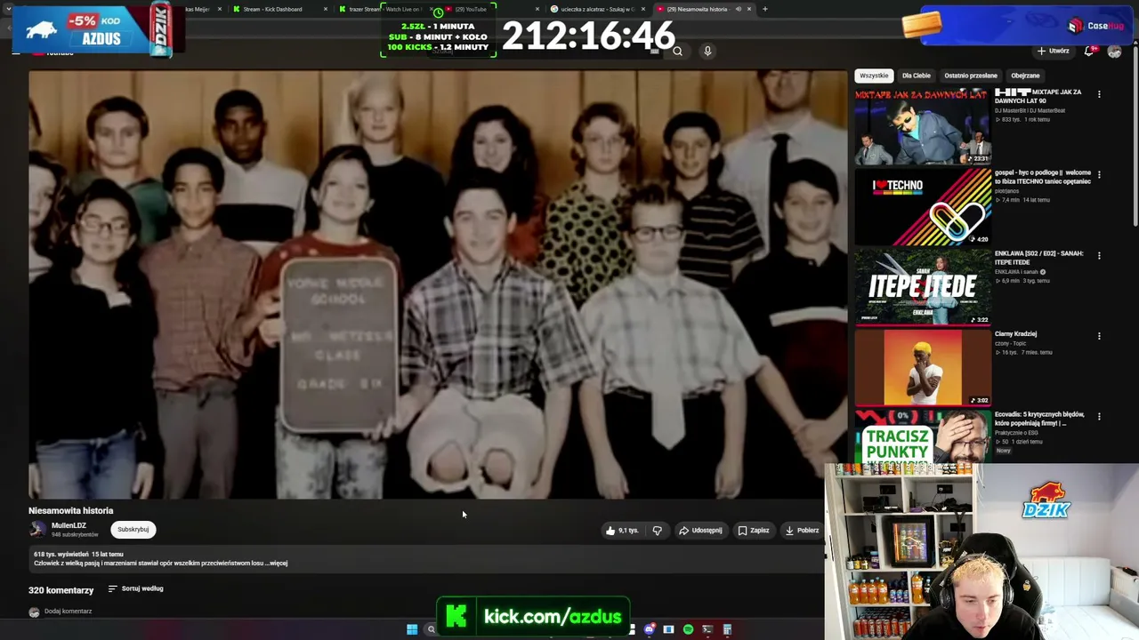Dislike the video with thumbs-down icon
Screen dimensions: 1139x640
tap(657, 531)
